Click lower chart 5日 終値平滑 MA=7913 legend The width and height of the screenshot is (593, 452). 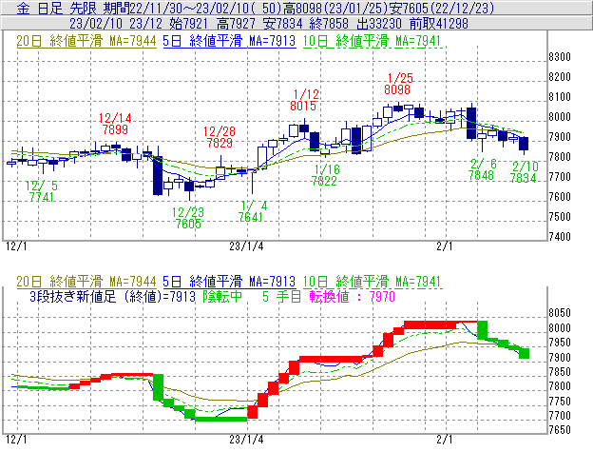(x=229, y=282)
